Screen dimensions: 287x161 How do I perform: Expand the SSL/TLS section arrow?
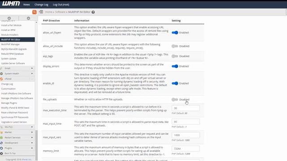click(x=32, y=127)
